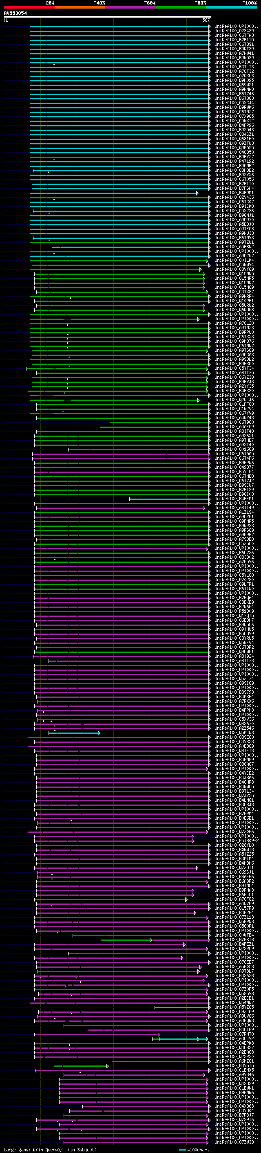Open UniRef100_B7FGH4 hit name
261x1153 pixels.
234,189
